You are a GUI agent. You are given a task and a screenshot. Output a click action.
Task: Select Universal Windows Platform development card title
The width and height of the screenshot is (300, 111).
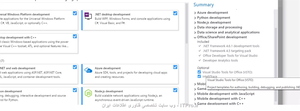pyautogui.click(x=25, y=14)
